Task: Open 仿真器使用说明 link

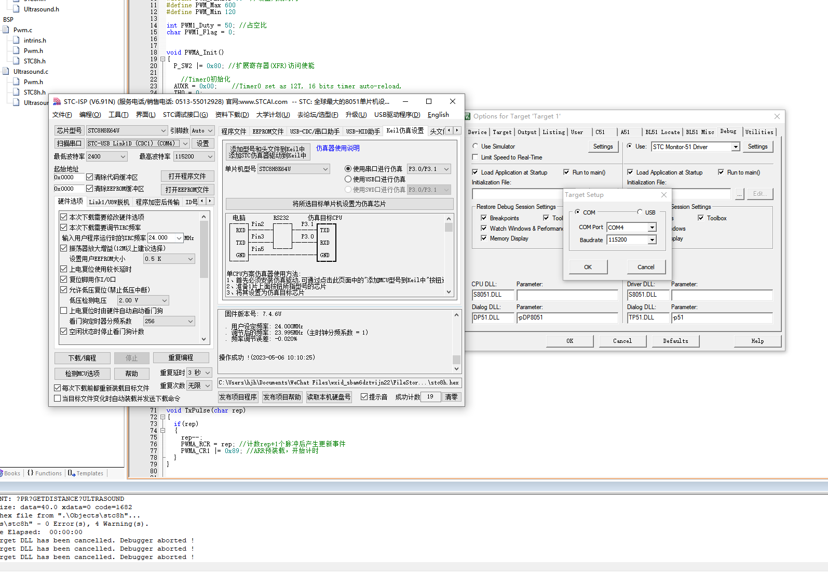Action: 338,148
